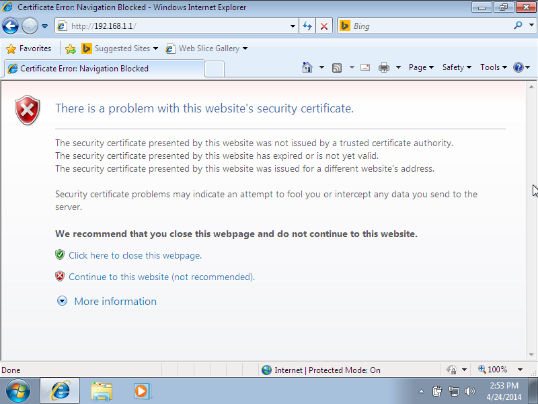
Task: Click the network tray icon
Action: 453,391
